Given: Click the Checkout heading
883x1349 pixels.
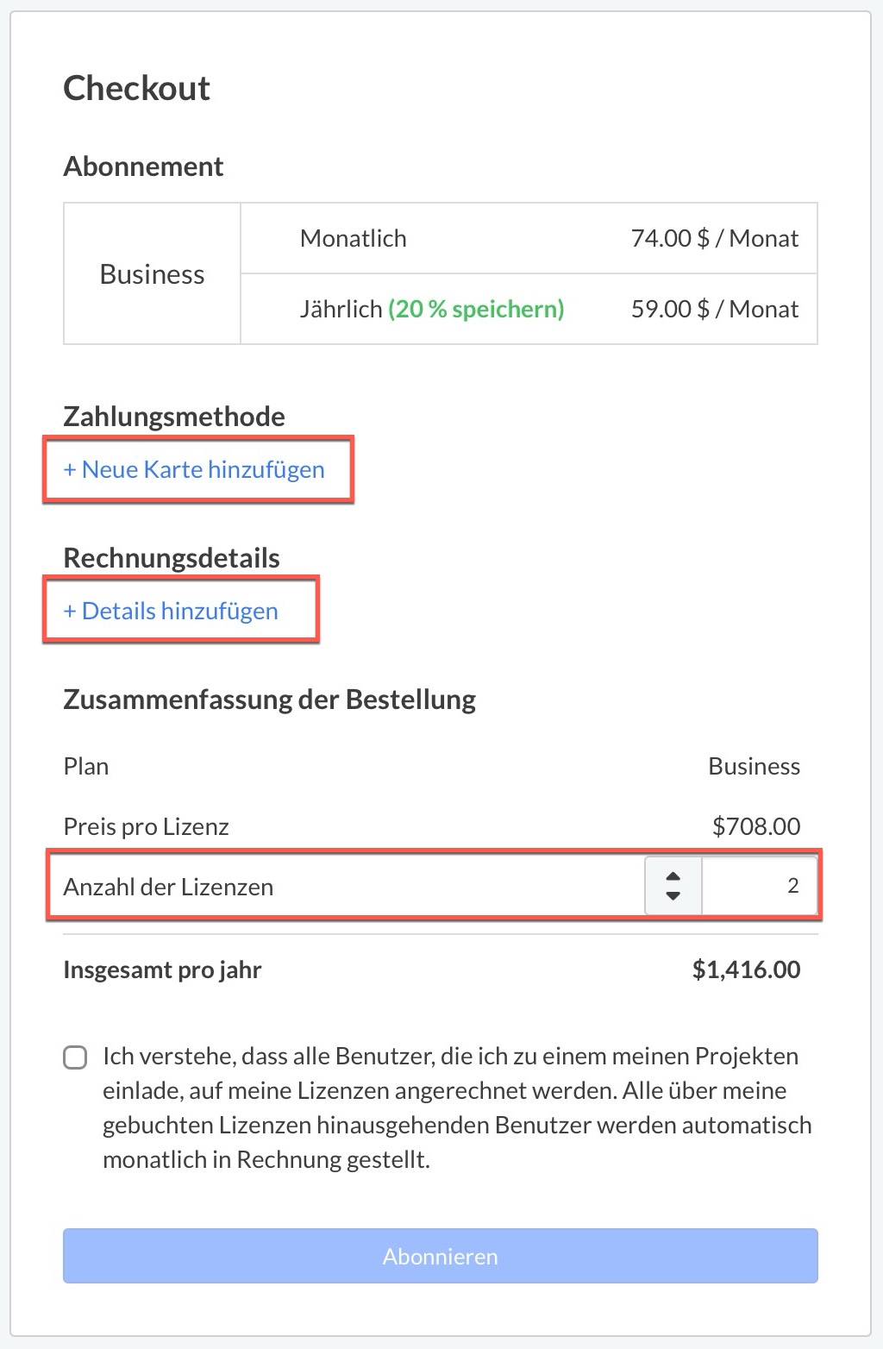Looking at the screenshot, I should [x=136, y=88].
